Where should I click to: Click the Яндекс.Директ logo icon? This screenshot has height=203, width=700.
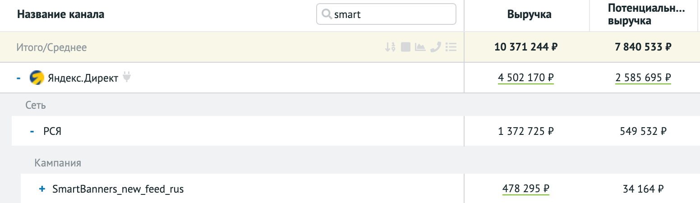(x=36, y=78)
